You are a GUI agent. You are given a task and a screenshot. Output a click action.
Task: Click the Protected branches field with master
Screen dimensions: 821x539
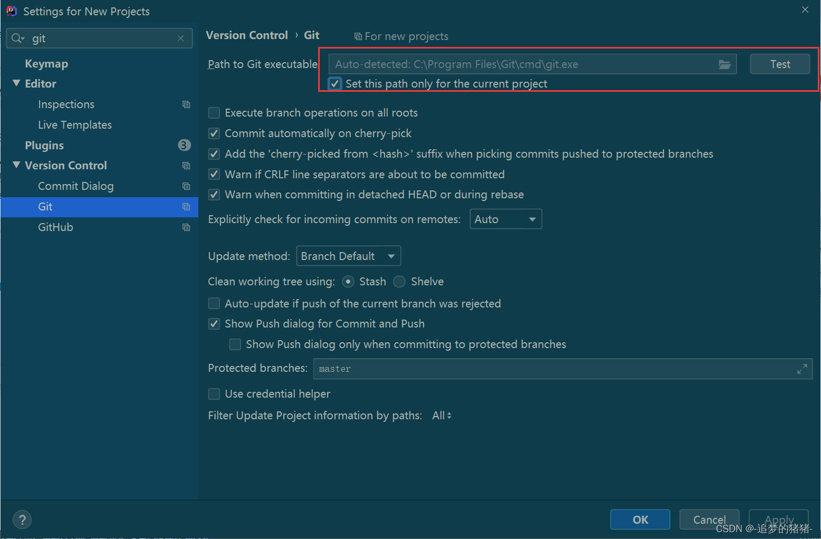(x=563, y=369)
